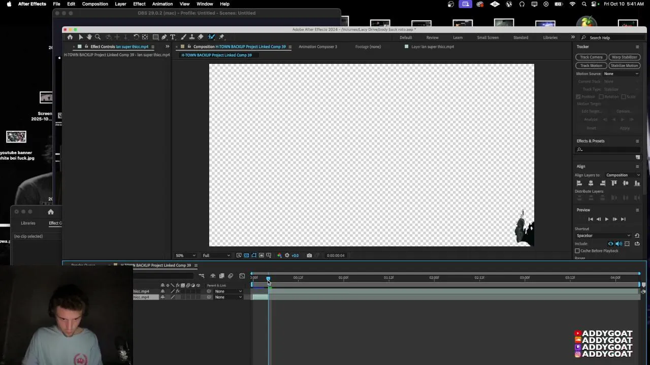The image size is (650, 365).
Task: Toggle shy switch on second timeline layer
Action: point(162,297)
